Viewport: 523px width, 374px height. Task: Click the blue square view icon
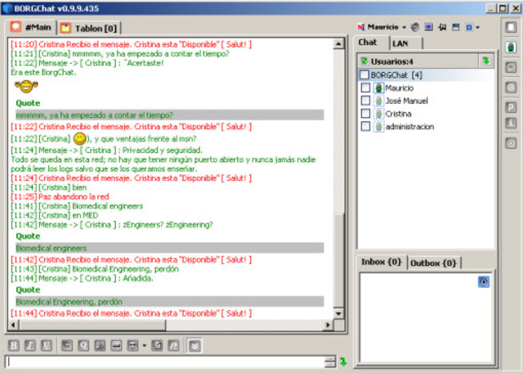tap(469, 27)
